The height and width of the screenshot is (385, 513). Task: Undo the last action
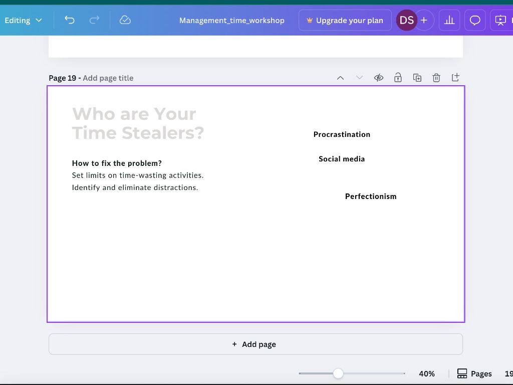(x=69, y=20)
